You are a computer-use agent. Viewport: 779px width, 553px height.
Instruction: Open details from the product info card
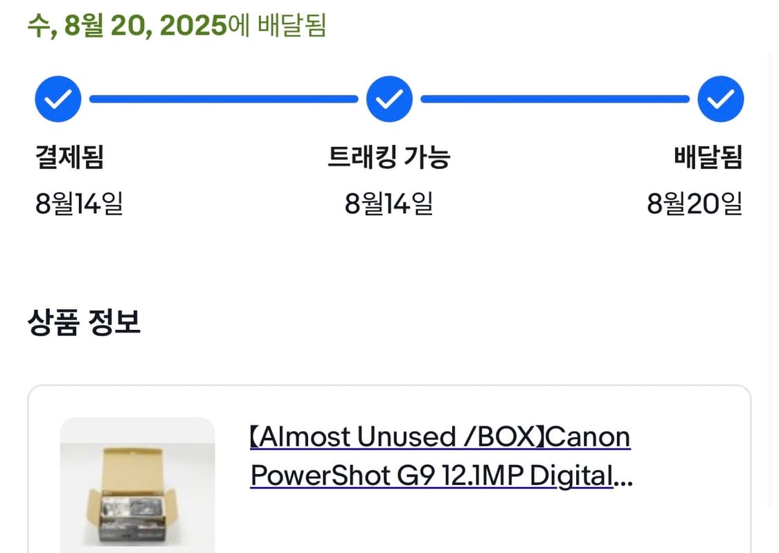pyautogui.click(x=388, y=471)
